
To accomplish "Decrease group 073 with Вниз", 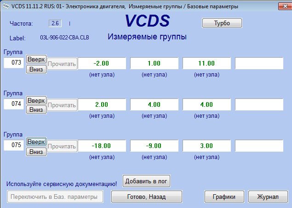I will [36, 69].
